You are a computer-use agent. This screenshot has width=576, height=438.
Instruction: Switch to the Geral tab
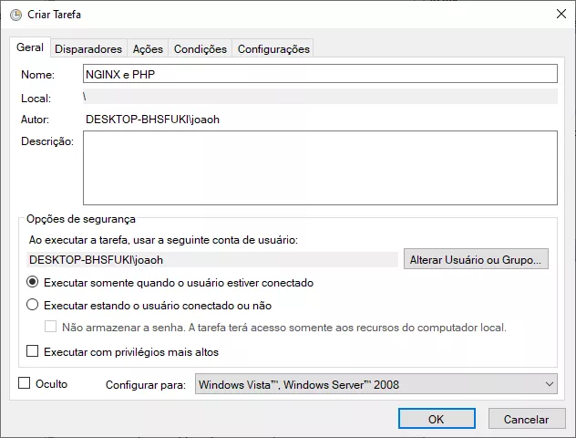pyautogui.click(x=30, y=47)
